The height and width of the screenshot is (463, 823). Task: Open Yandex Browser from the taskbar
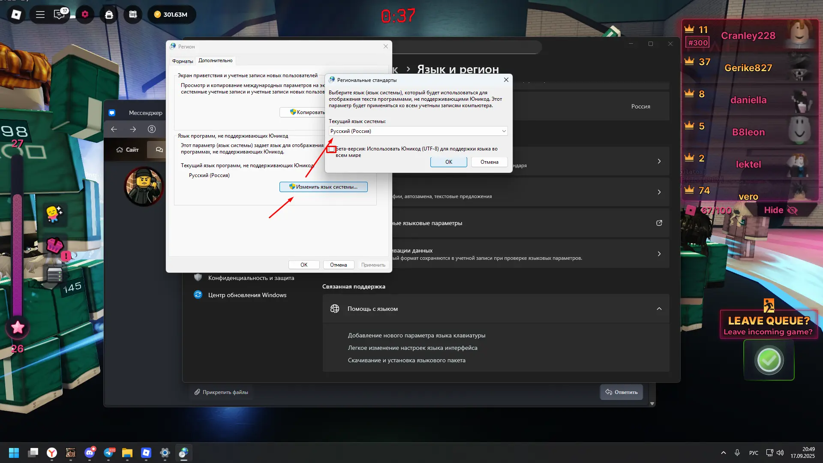[x=52, y=453]
